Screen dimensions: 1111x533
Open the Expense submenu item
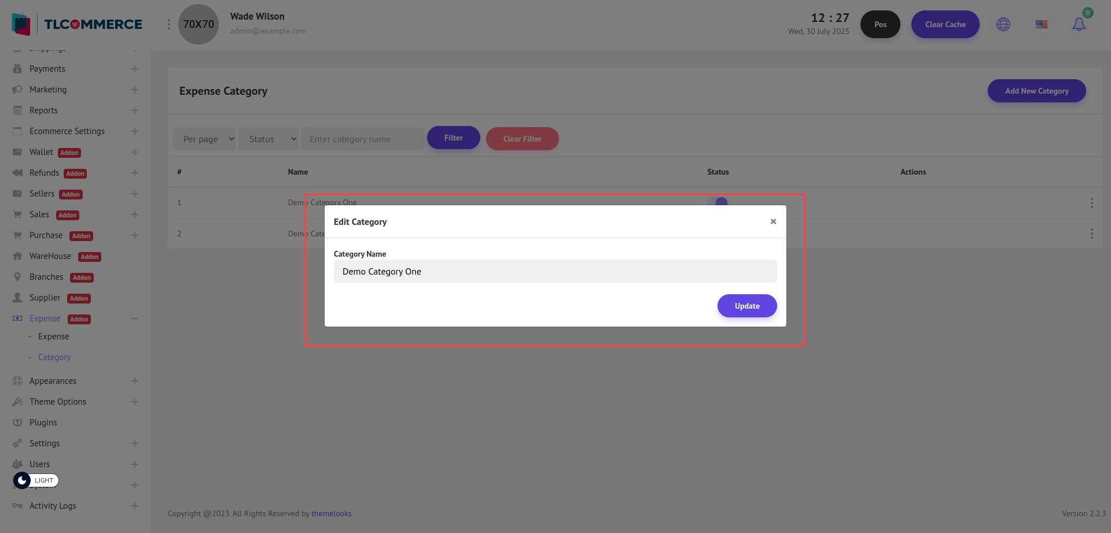point(53,336)
